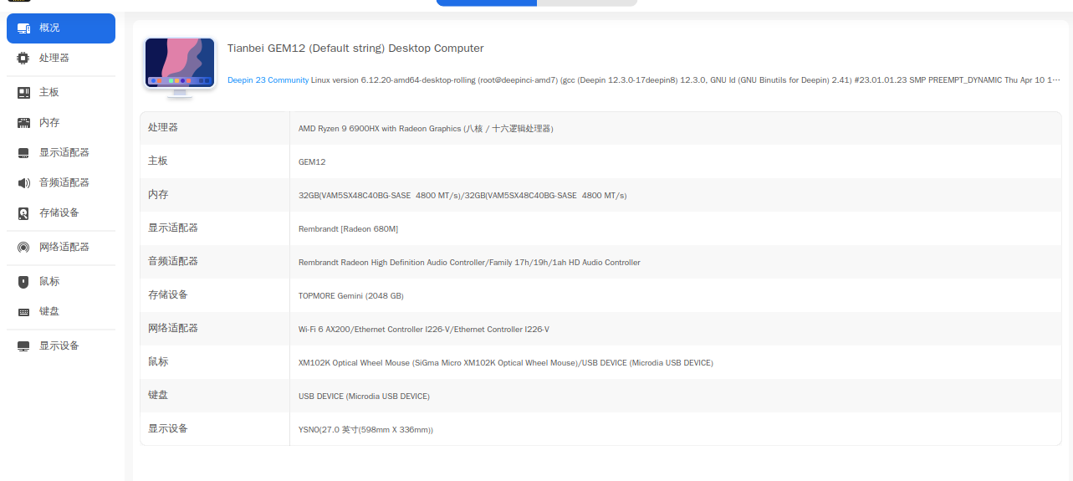Viewport: 1073px width, 481px height.
Task: Open the 音频适配器 speaker icon
Action: (x=23, y=183)
